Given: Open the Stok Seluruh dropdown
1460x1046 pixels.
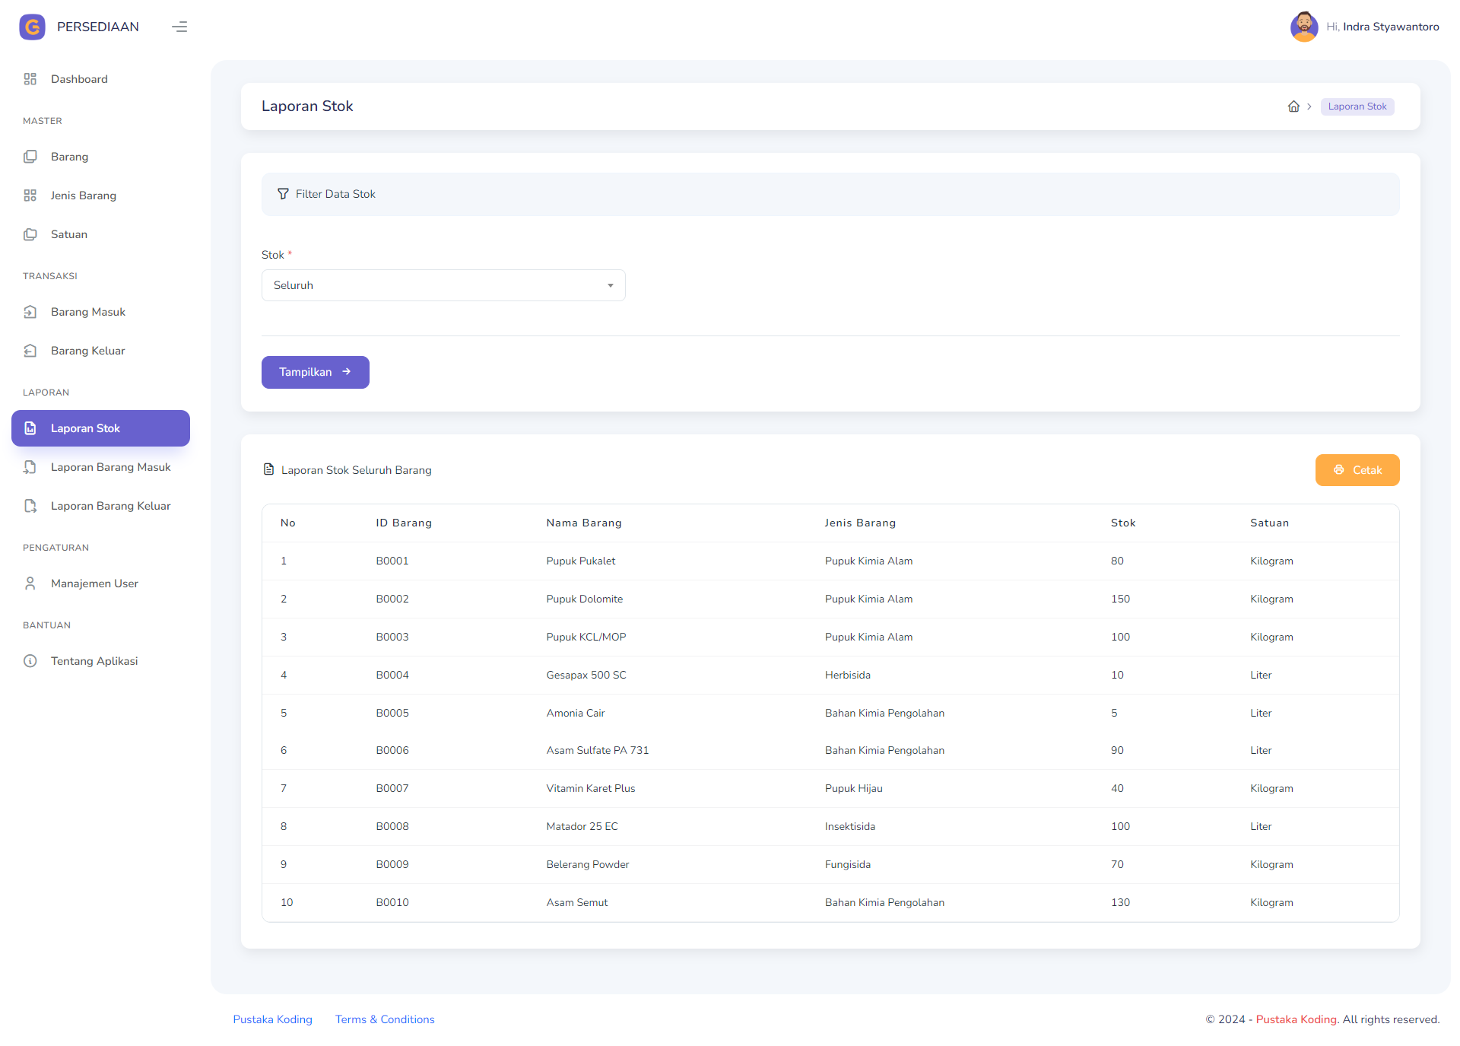Looking at the screenshot, I should point(443,285).
